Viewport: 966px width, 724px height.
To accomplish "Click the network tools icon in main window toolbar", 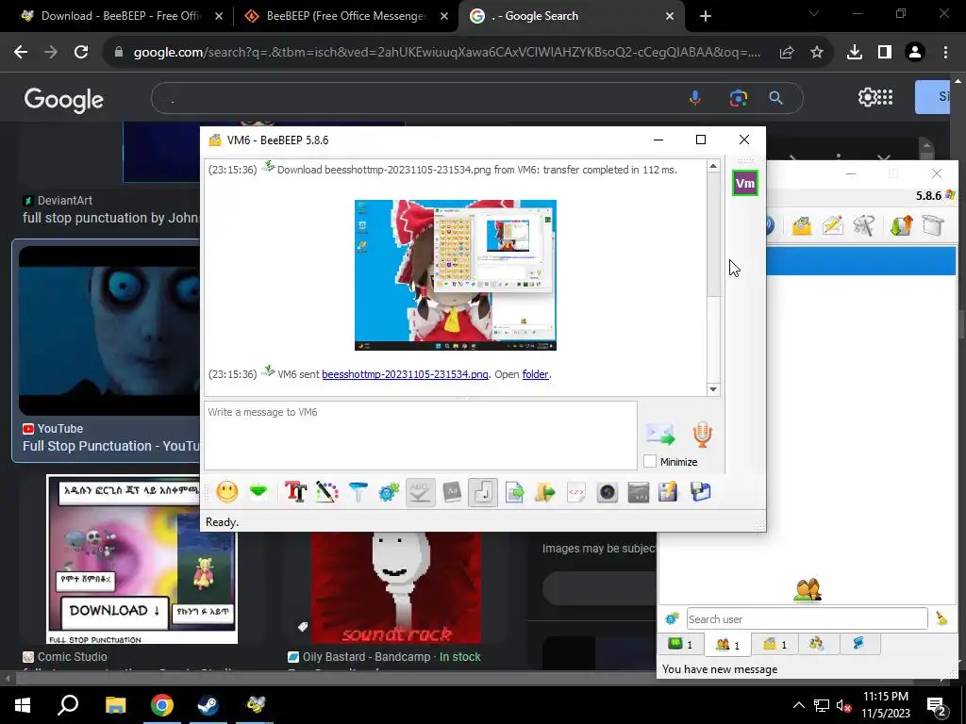I will point(864,226).
